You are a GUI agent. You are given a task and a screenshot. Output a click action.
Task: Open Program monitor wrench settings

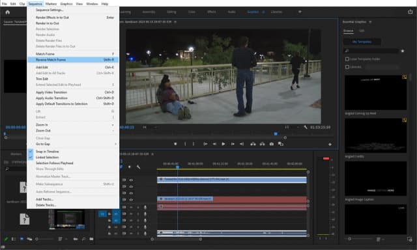tap(306, 127)
